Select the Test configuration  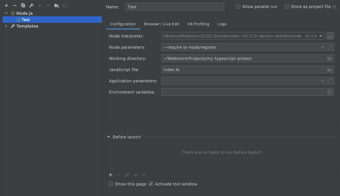click(52, 20)
